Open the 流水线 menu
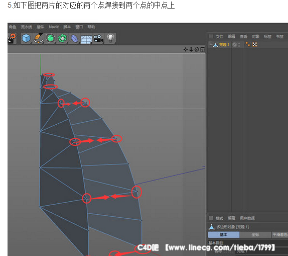Screen dimensions: 288x256 click(26, 27)
